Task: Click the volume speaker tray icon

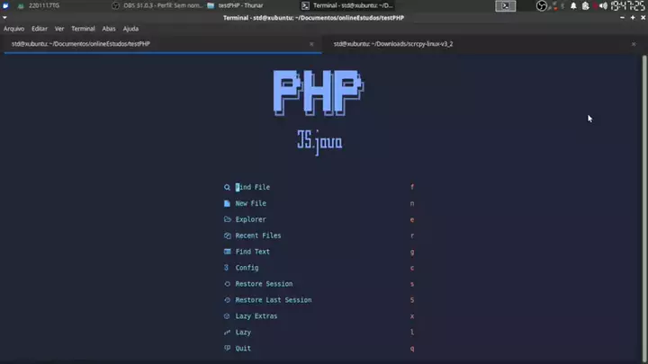Action: pyautogui.click(x=603, y=5)
